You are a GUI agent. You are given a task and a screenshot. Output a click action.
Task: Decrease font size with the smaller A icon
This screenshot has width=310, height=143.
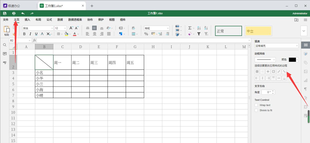coord(77,28)
